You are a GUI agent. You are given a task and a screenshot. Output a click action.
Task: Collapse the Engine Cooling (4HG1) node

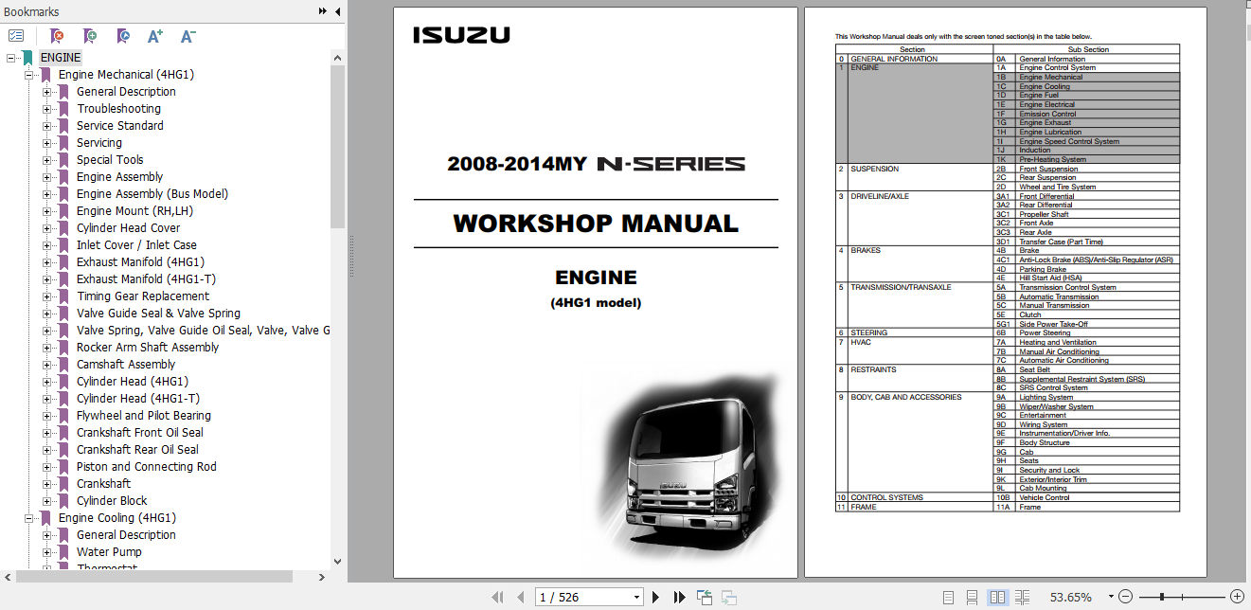(x=29, y=518)
